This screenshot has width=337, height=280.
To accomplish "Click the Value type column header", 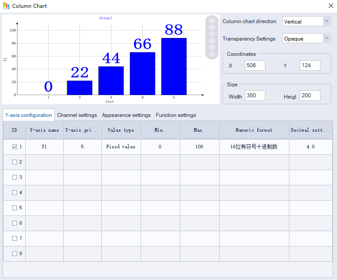I will point(121,130).
